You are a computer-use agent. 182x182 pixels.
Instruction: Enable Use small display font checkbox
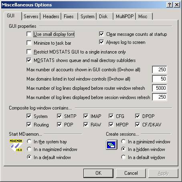coord(29,34)
